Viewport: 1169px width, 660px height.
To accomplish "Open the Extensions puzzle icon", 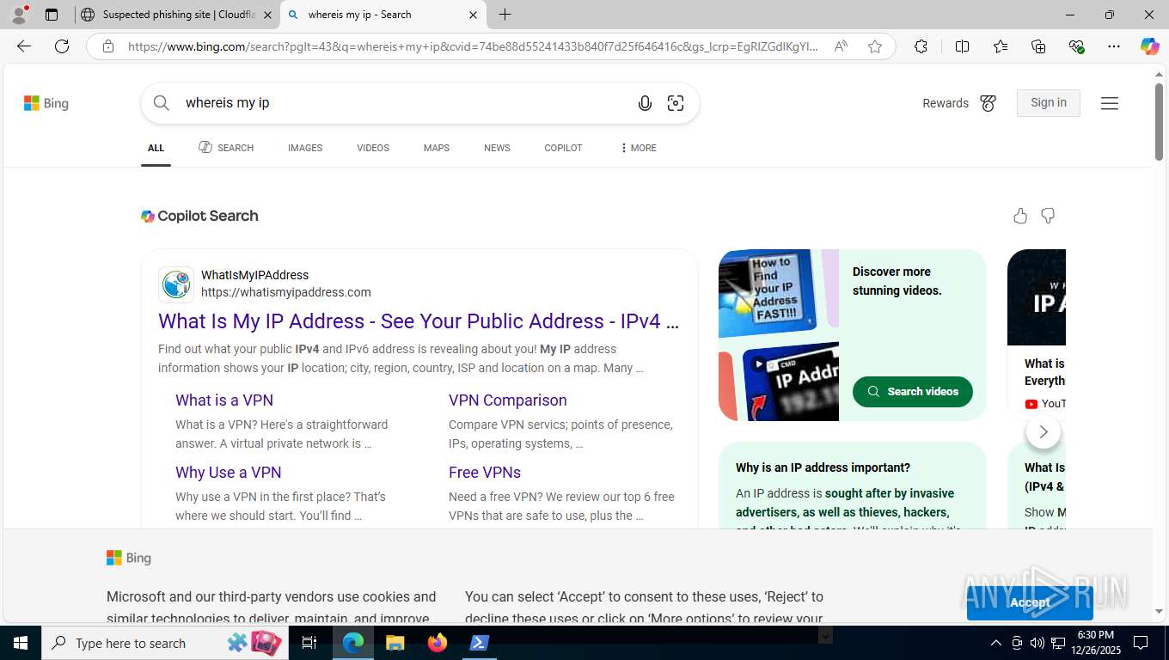I will 921,46.
